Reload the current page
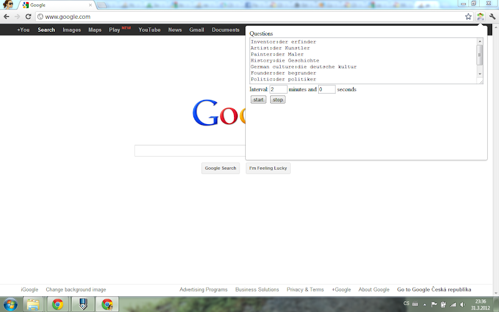 click(28, 17)
